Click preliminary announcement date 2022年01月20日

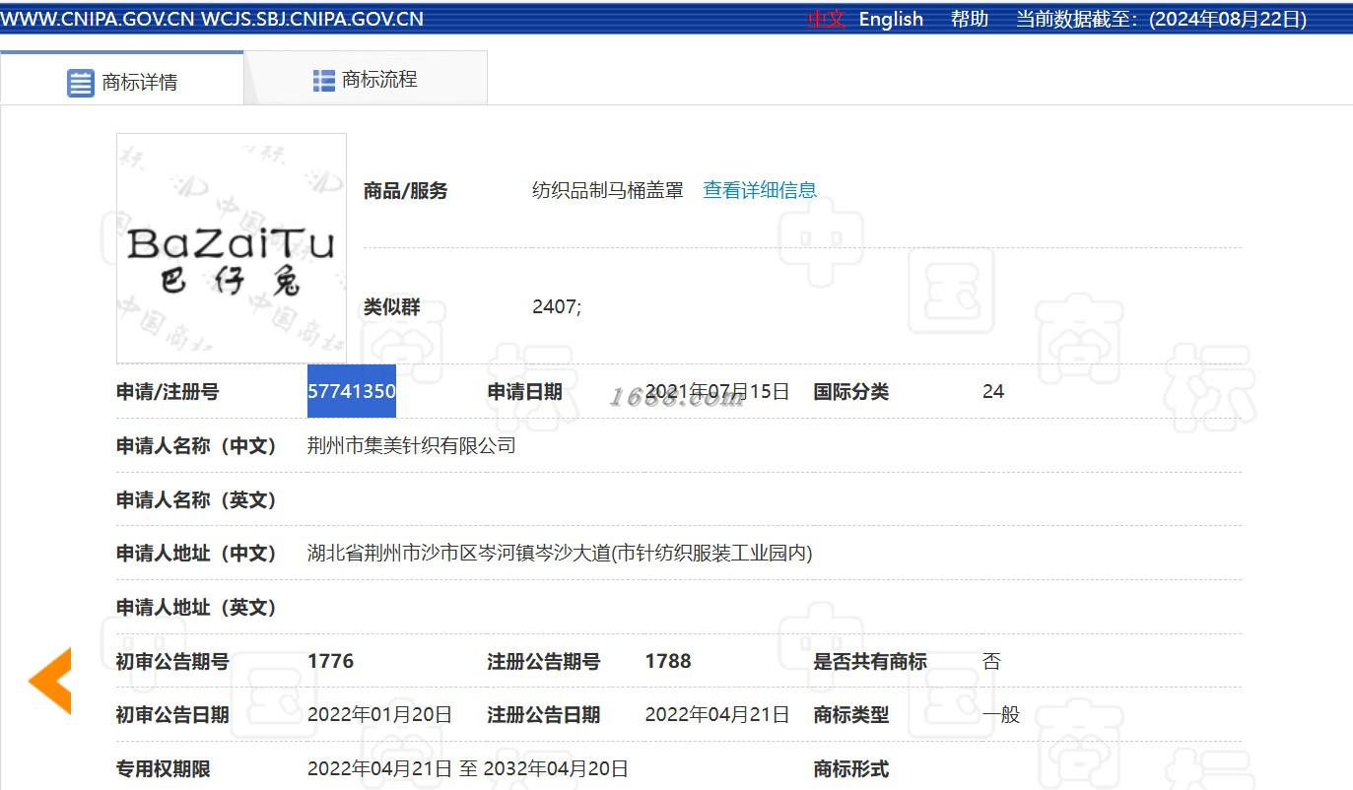click(x=379, y=715)
